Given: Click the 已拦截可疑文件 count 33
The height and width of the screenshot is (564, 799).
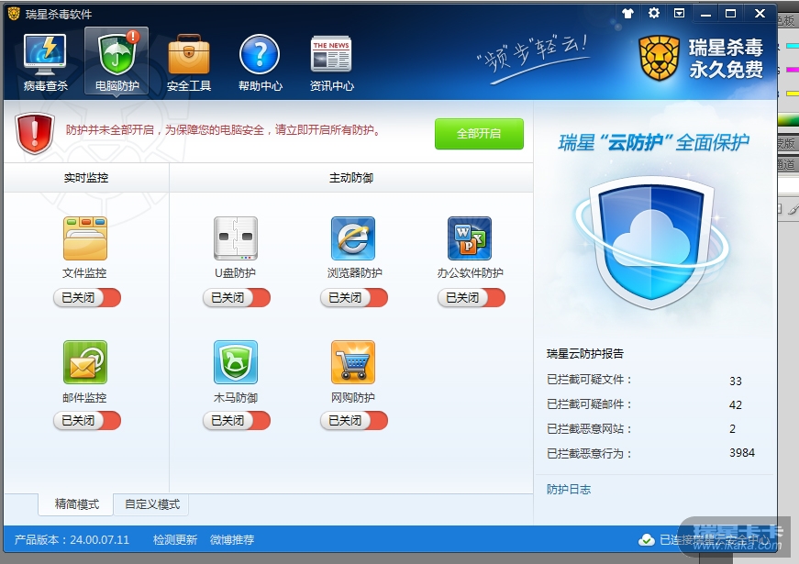Looking at the screenshot, I should click(736, 382).
